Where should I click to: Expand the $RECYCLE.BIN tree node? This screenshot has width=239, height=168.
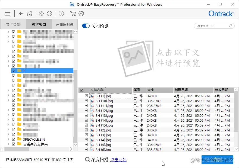(8, 139)
